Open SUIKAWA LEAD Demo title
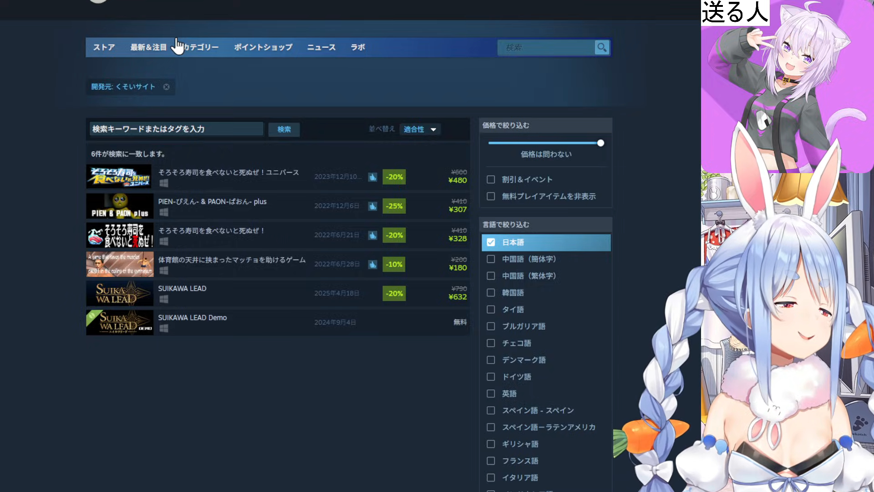This screenshot has width=874, height=492. [x=192, y=318]
